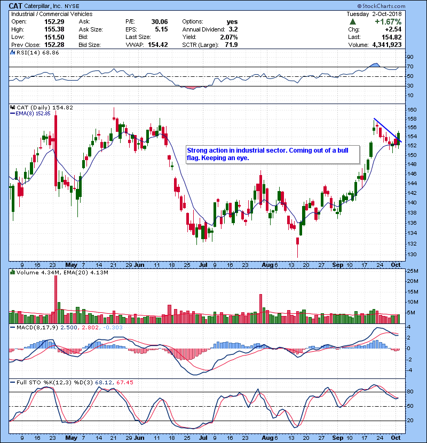Viewport: 427px width, 443px height.
Task: Click the 160 price axis label
Action: [412, 110]
